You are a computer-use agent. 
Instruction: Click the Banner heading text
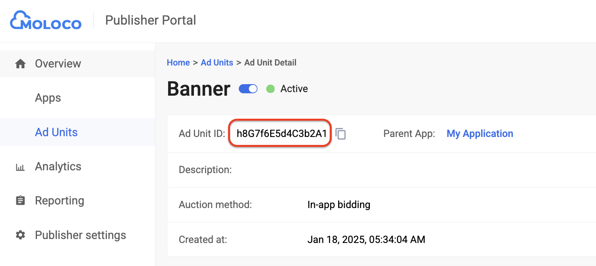click(x=198, y=89)
